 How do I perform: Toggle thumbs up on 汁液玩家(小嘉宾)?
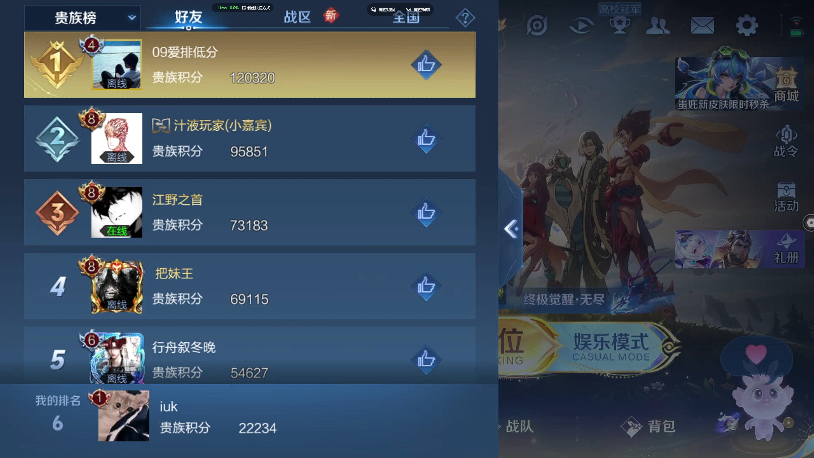(x=426, y=139)
